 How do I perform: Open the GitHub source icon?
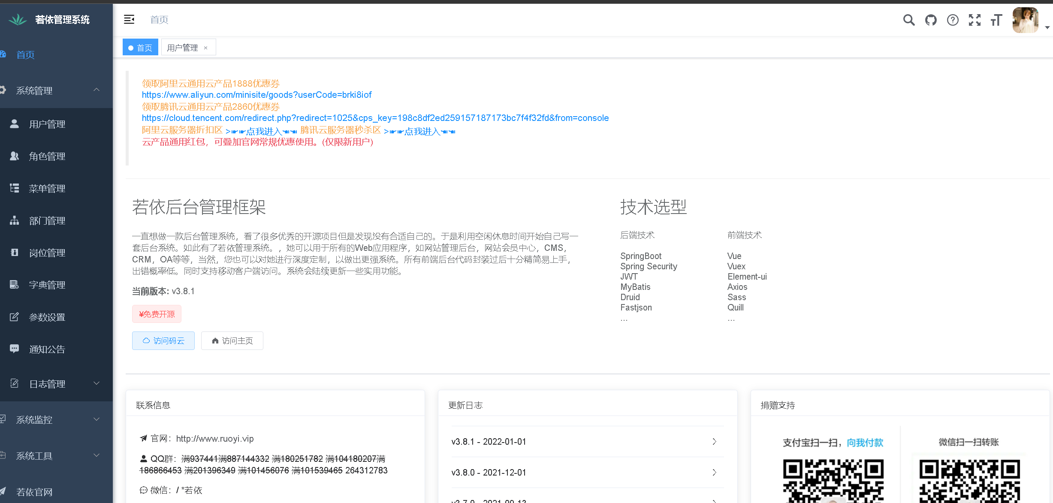931,20
